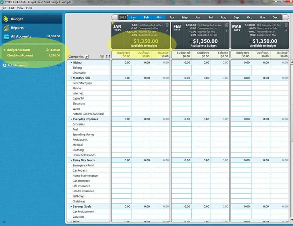Select the Cable TV category

coord(78,99)
